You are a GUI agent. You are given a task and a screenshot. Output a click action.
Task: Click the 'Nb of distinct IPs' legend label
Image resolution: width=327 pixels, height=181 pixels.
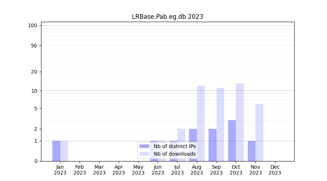click(174, 146)
